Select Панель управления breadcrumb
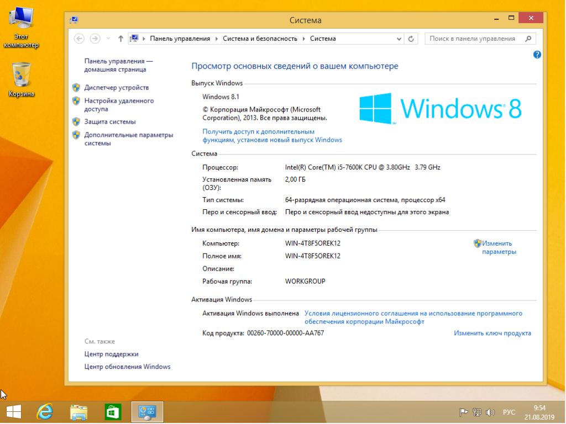 pos(180,39)
